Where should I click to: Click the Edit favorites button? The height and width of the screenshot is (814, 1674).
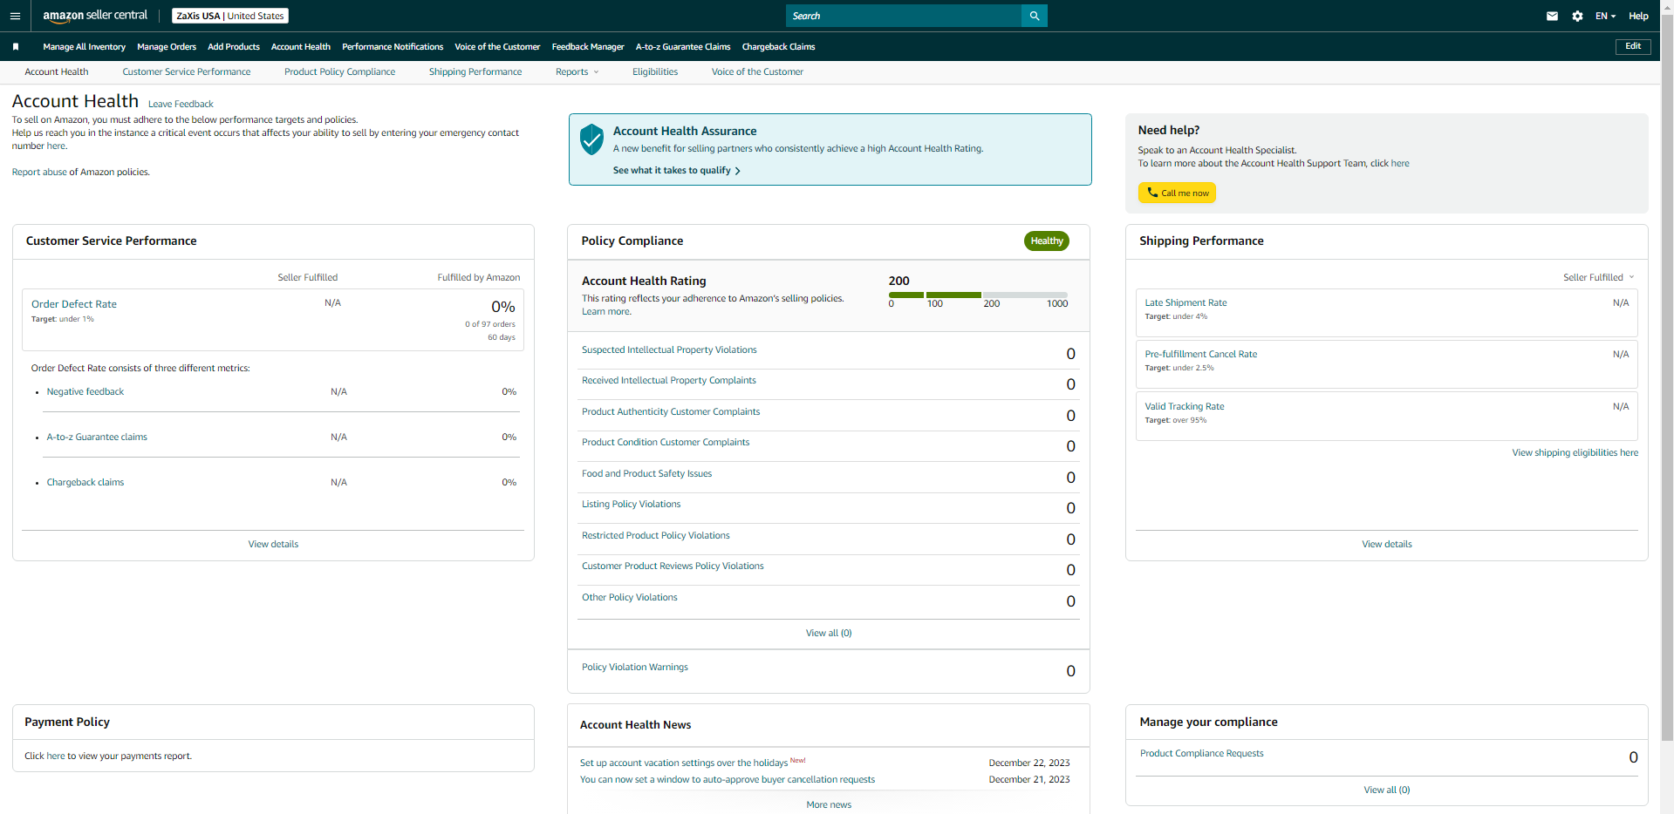[1633, 46]
